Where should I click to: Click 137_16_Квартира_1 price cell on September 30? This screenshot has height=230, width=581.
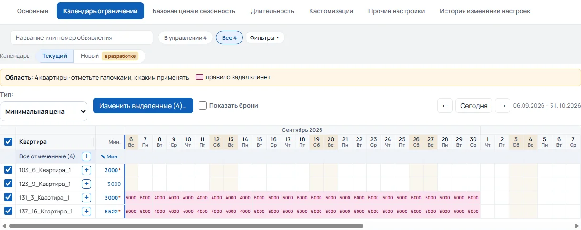click(473, 212)
